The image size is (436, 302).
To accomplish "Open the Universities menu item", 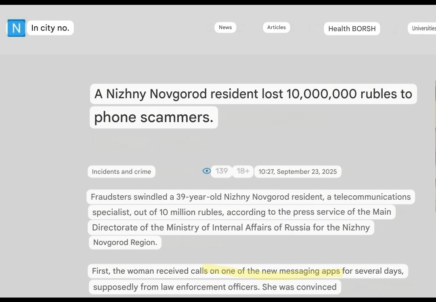I will click(423, 28).
